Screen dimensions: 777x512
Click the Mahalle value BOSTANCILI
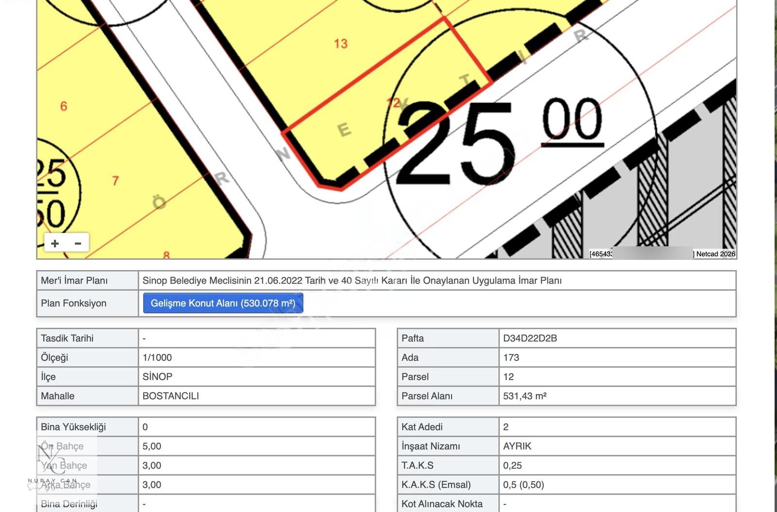click(170, 396)
